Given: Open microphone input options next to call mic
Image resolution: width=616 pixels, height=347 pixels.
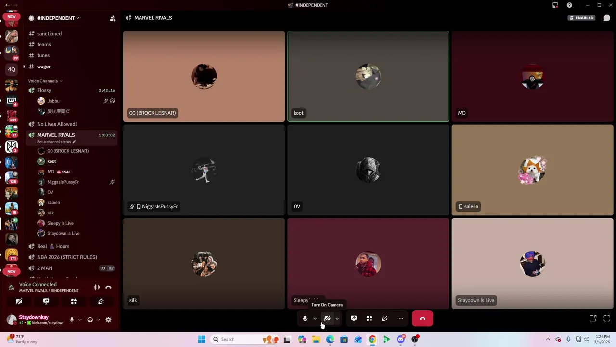Looking at the screenshot, I should [315, 319].
